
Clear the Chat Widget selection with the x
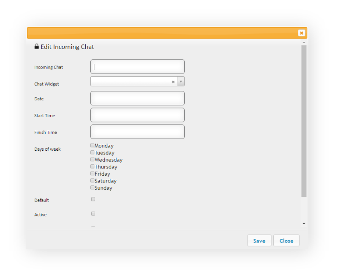pos(173,82)
